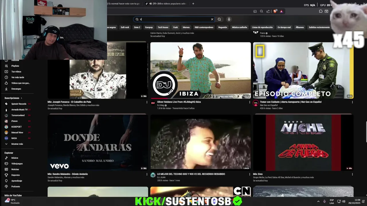Open the Manuel Wow channel subscription
367x206 pixels.
pyautogui.click(x=17, y=132)
